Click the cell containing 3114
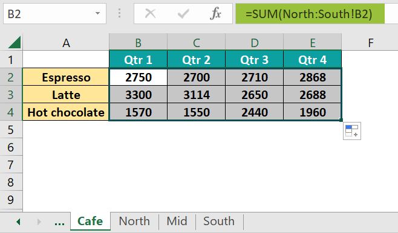The width and height of the screenshot is (398, 233). [196, 94]
